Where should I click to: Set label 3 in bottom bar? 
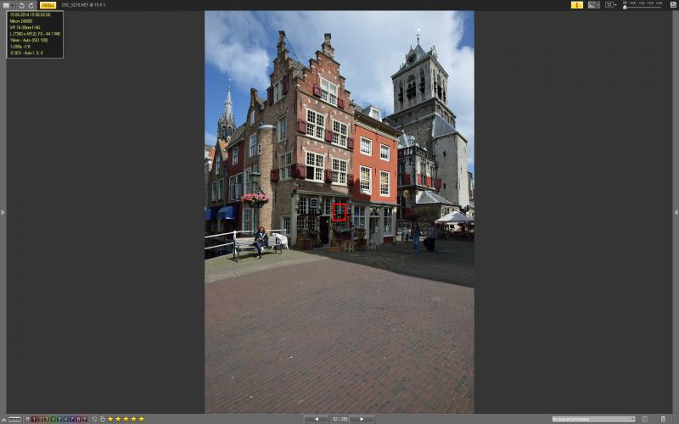coord(47,419)
